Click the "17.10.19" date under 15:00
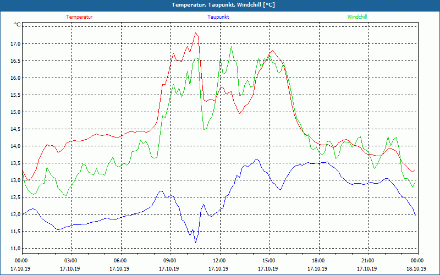 tap(268, 269)
